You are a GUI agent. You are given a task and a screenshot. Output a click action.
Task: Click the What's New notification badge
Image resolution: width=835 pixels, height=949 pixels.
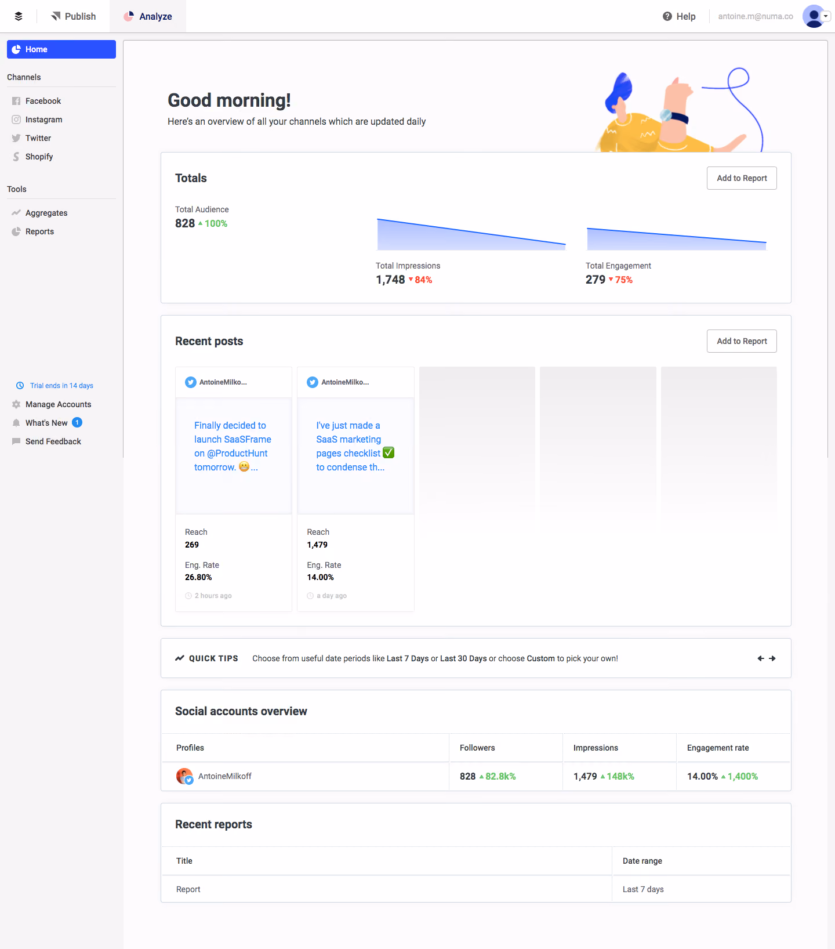pos(77,422)
